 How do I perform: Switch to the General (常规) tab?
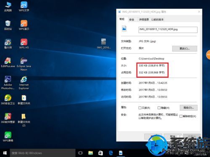point(122,19)
